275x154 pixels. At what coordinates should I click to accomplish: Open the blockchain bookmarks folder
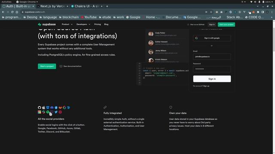(x=69, y=17)
